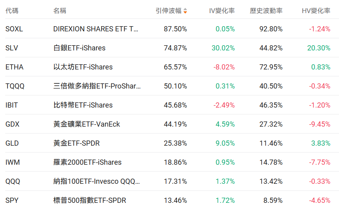Click the 代碼 column header
The image size is (339, 206).
point(12,11)
